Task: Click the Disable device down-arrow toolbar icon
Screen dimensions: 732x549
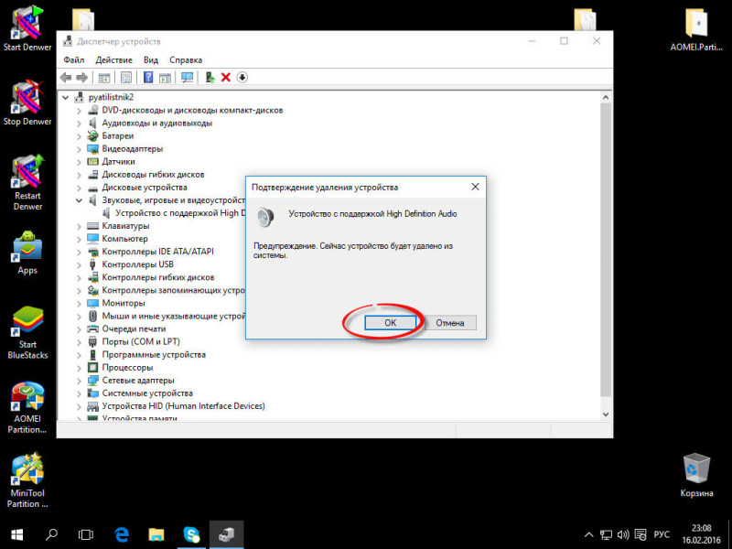Action: click(x=242, y=78)
